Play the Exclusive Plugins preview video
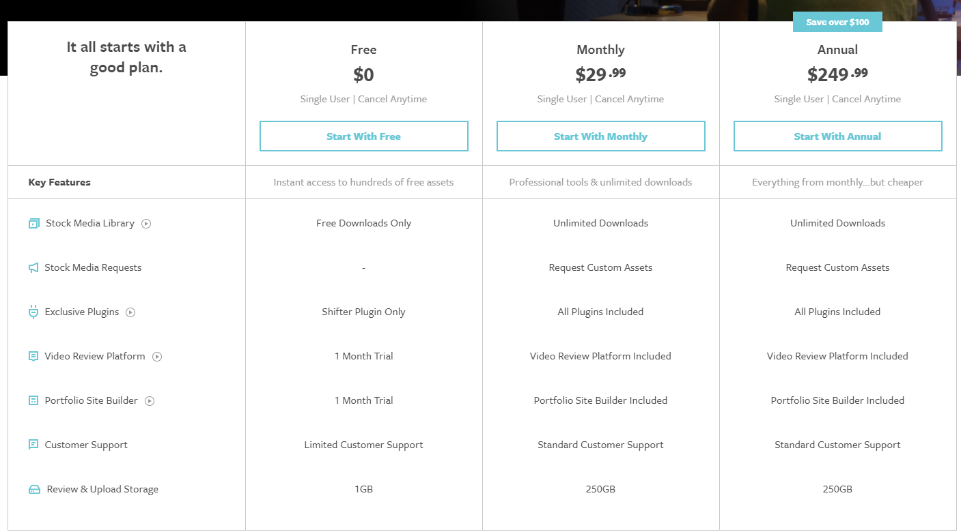The height and width of the screenshot is (532, 961). pos(130,312)
